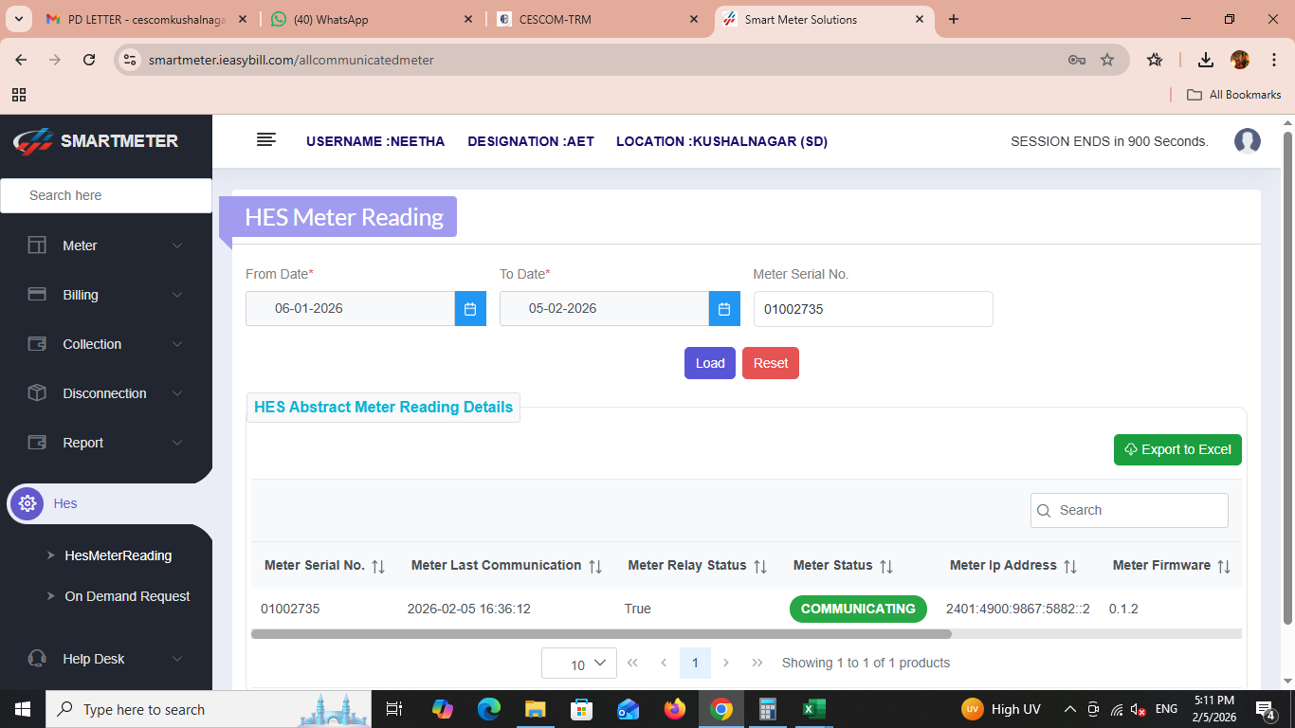This screenshot has width=1295, height=728.
Task: Click the Hes gear icon in sidebar
Action: 27,503
